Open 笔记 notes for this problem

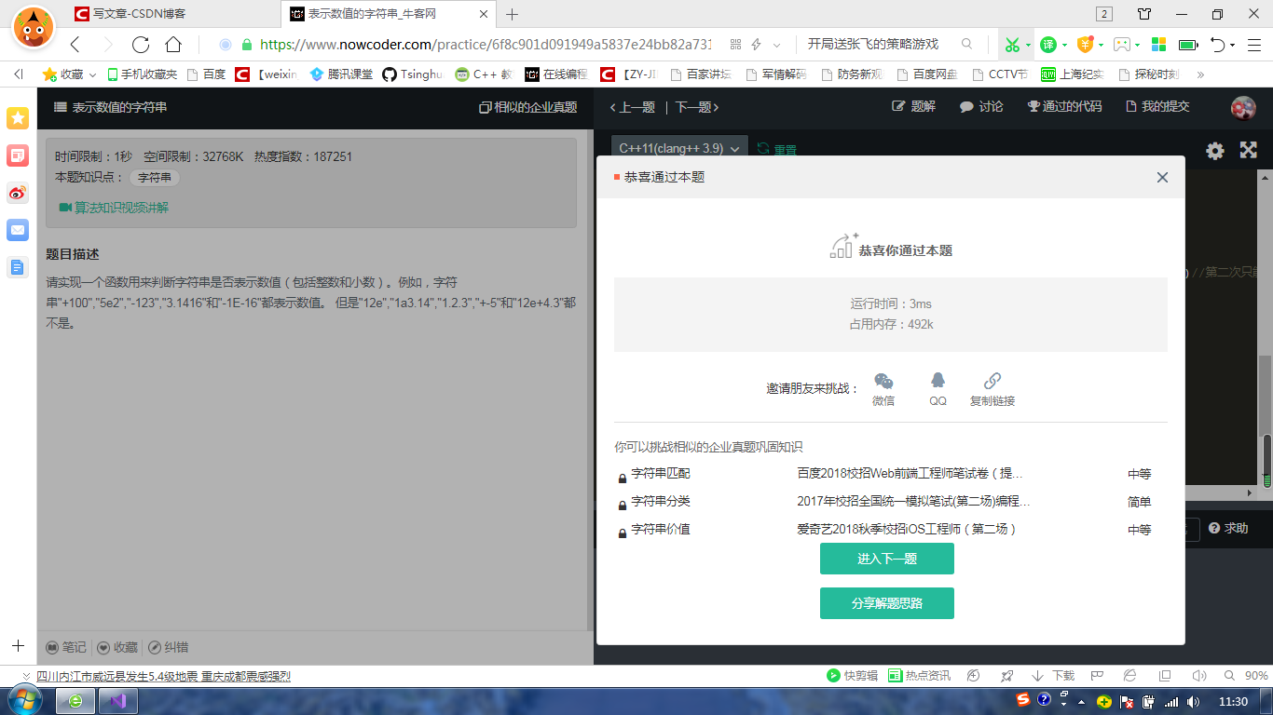click(65, 647)
